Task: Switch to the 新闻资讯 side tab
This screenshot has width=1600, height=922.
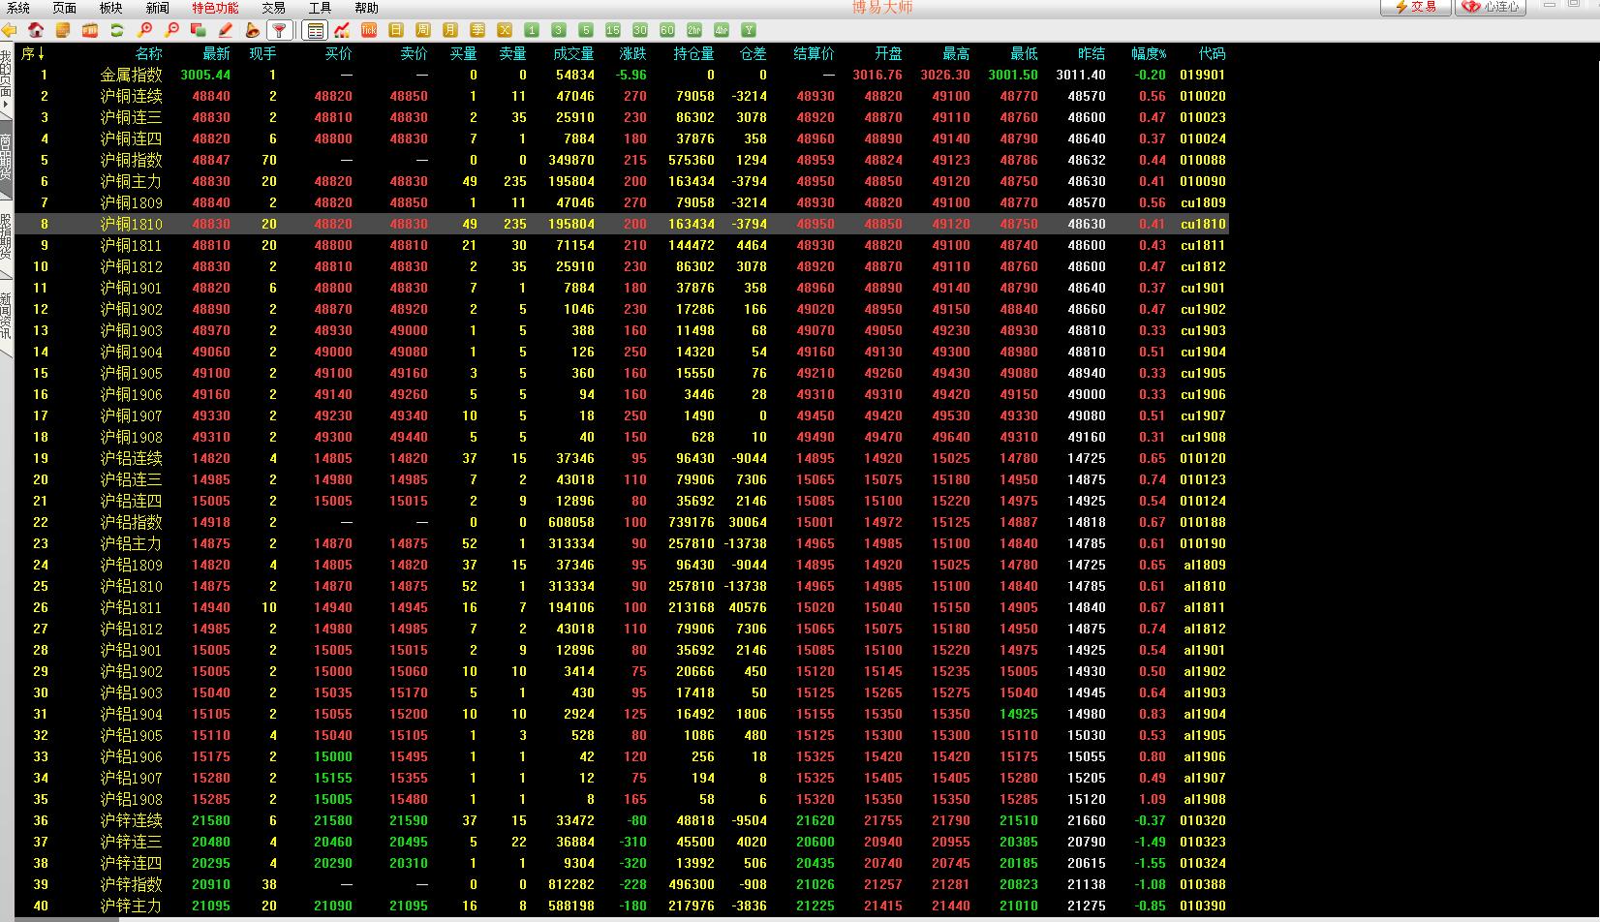Action: click(x=6, y=315)
